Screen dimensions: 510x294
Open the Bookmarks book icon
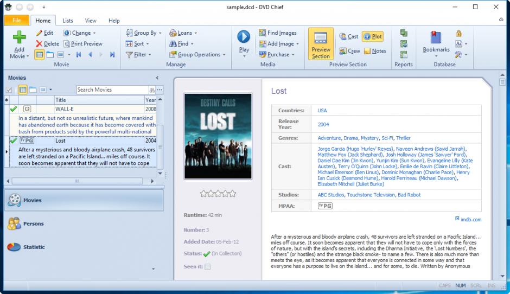tap(436, 37)
